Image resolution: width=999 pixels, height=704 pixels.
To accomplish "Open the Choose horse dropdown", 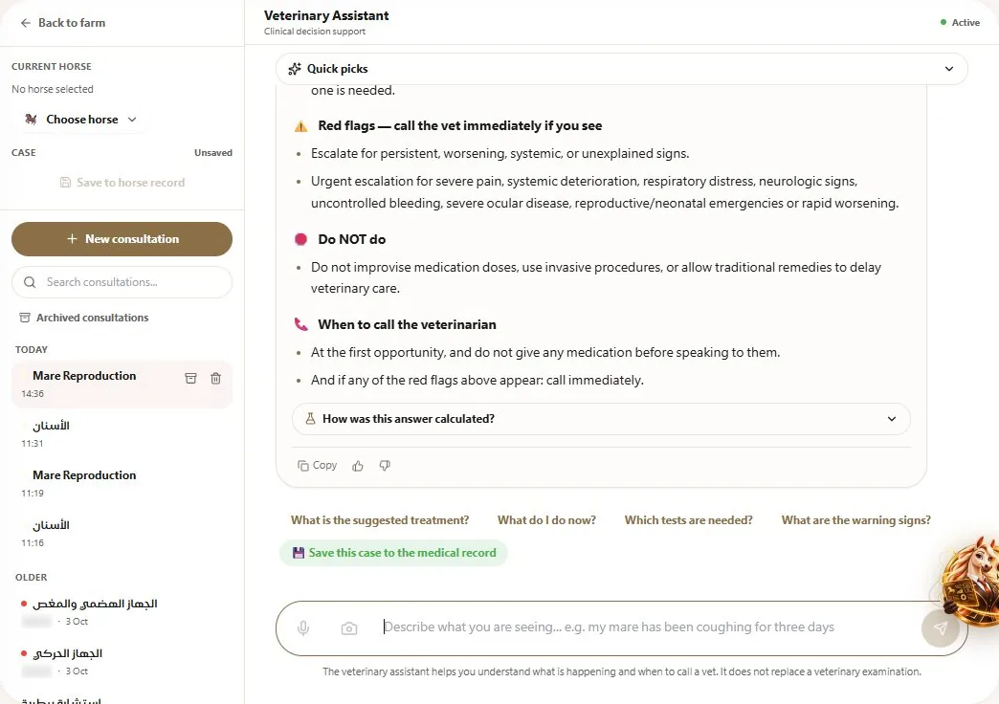I will coord(81,120).
